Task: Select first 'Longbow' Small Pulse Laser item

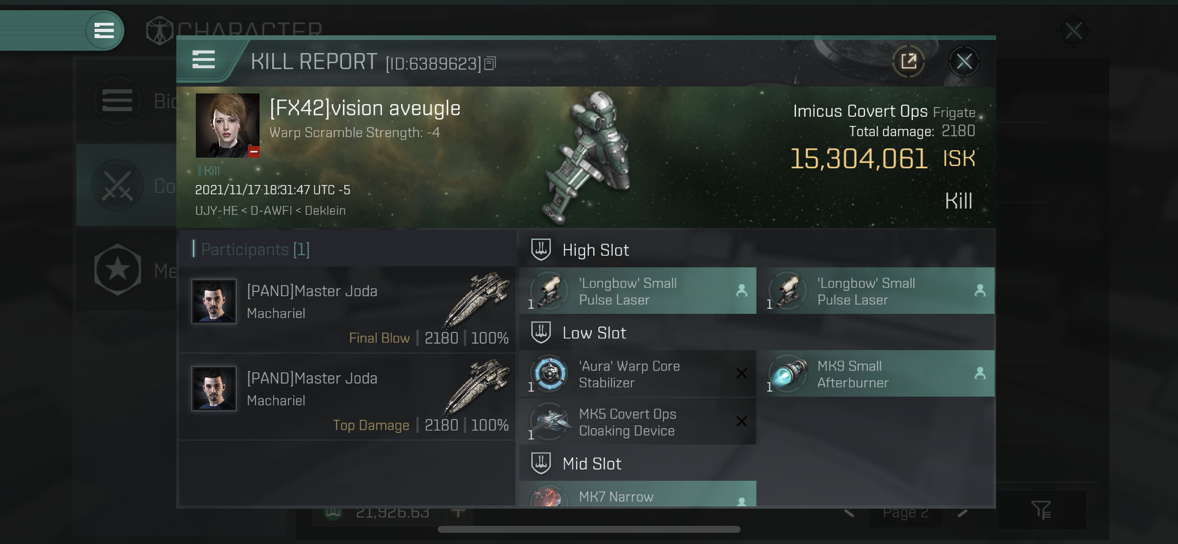Action: click(638, 291)
